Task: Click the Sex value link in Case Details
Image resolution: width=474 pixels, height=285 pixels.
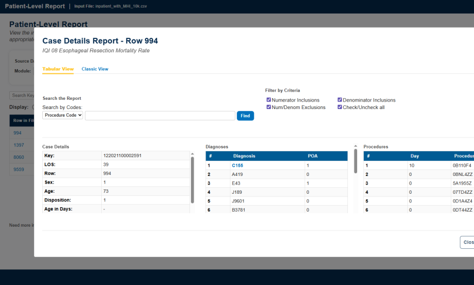Action: tap(104, 182)
